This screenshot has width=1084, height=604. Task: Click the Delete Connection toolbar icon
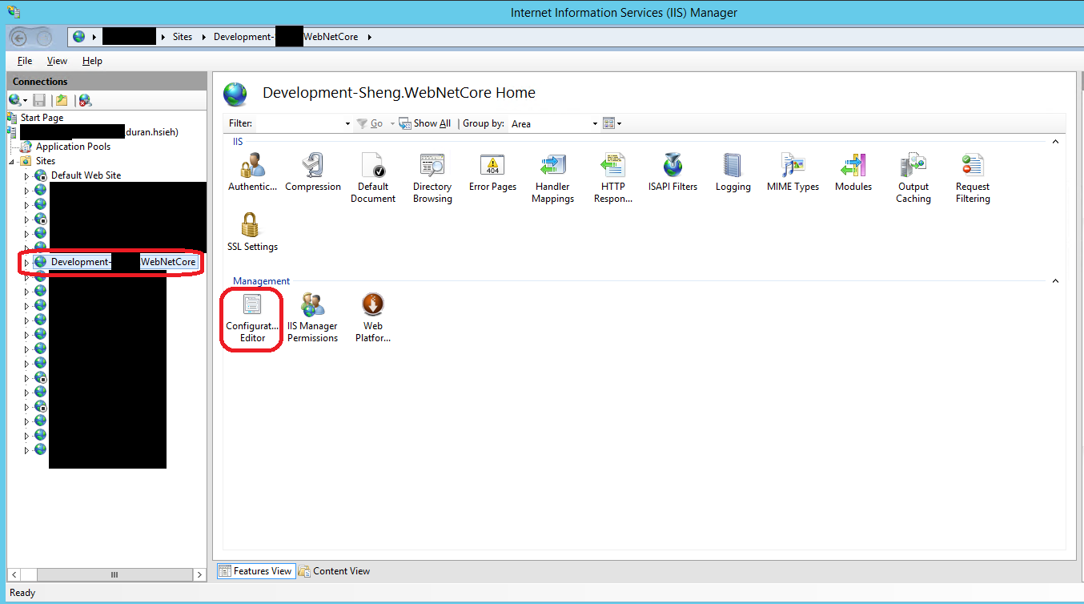pyautogui.click(x=85, y=100)
